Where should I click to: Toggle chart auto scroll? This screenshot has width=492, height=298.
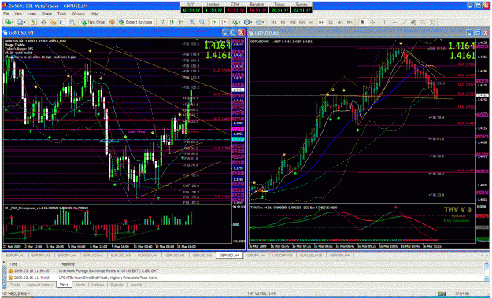213,22
